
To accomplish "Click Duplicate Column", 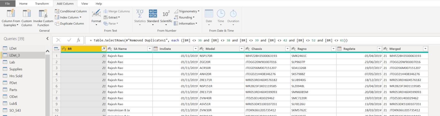I will [x=69, y=24].
